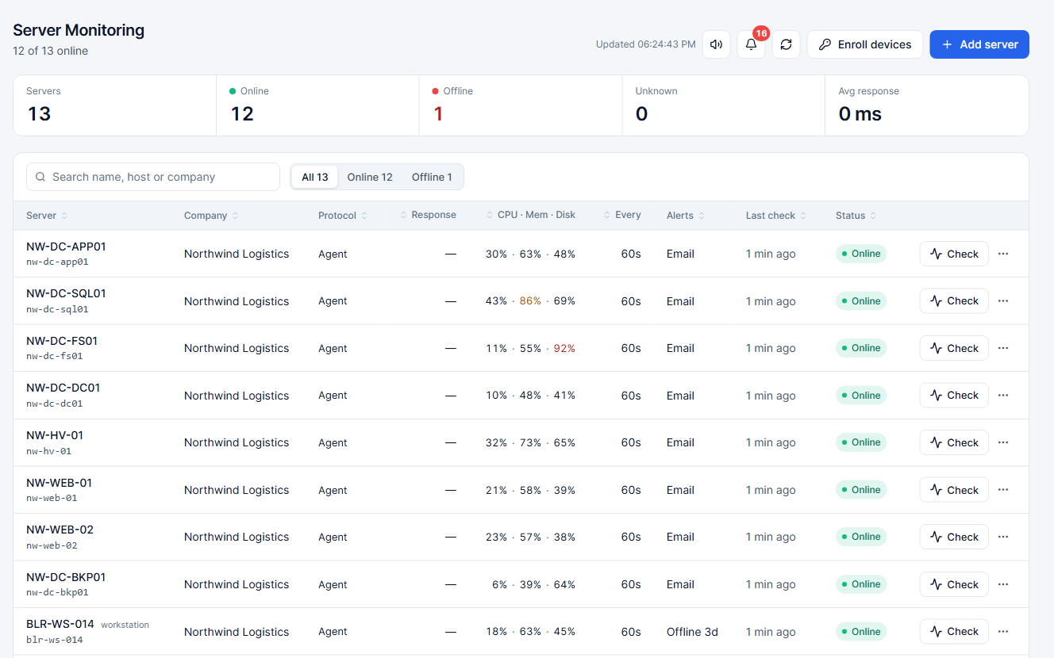The height and width of the screenshot is (658, 1054).
Task: Run Check on NW-DC-SQL01
Action: [x=954, y=301]
